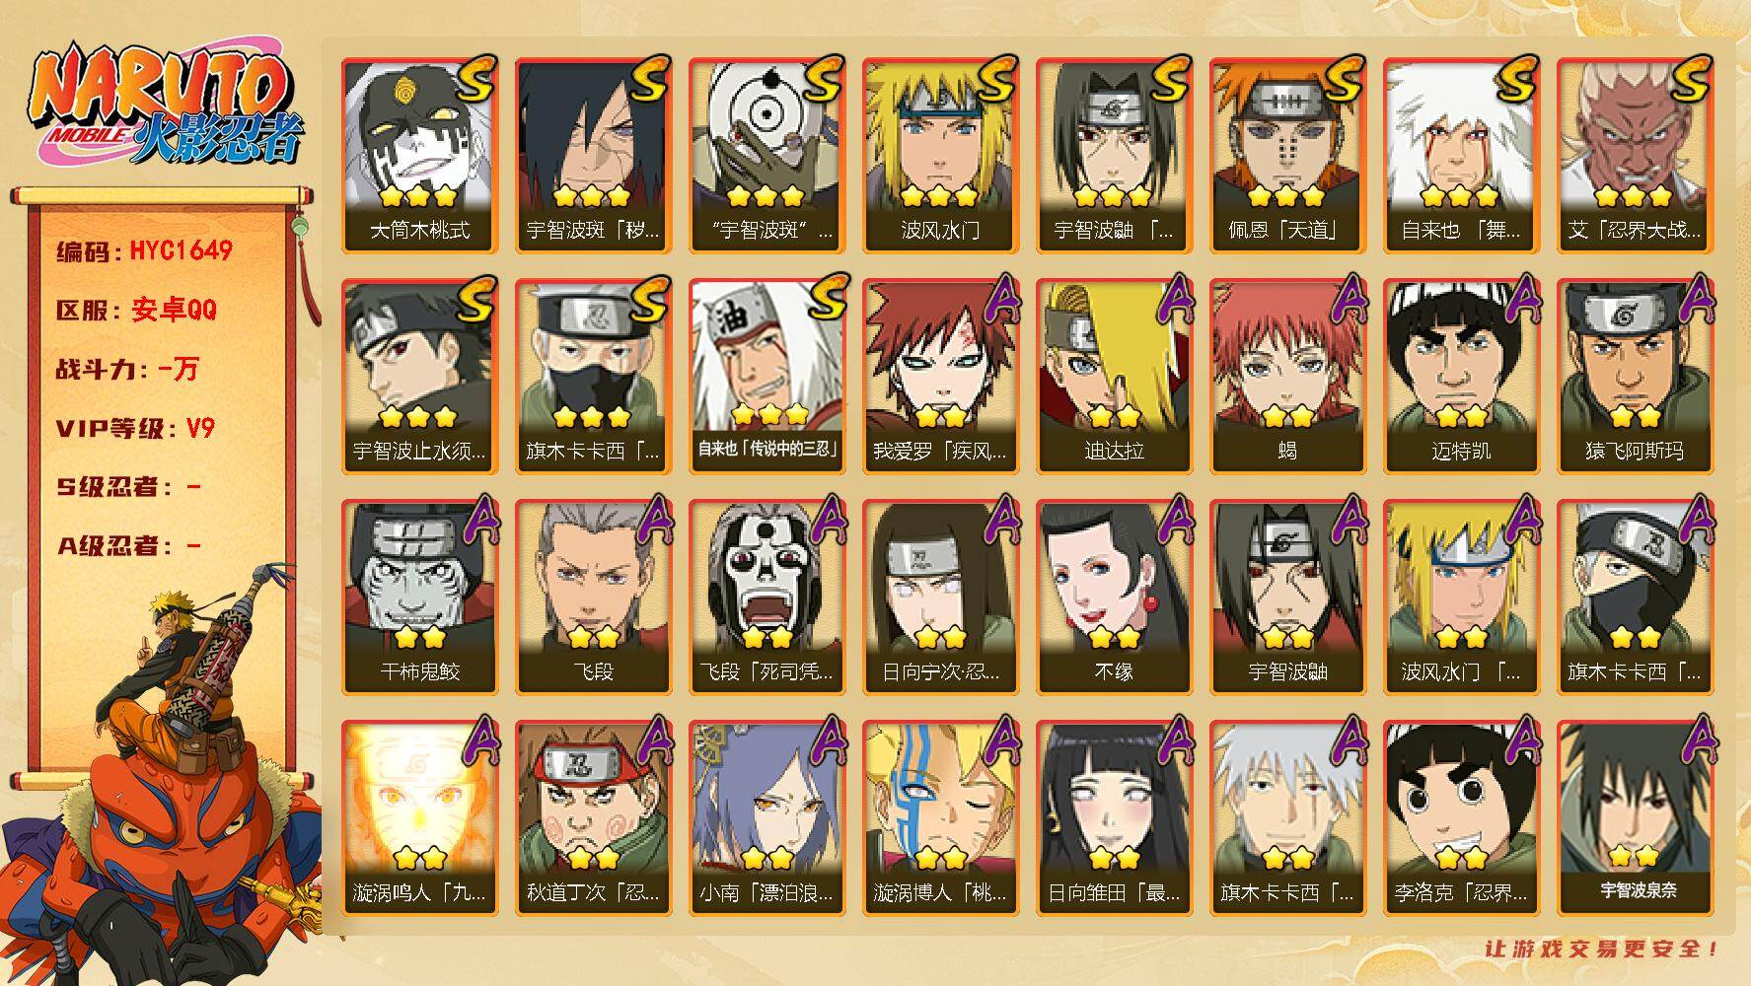Click the 不缘 character portrait

click(1114, 597)
